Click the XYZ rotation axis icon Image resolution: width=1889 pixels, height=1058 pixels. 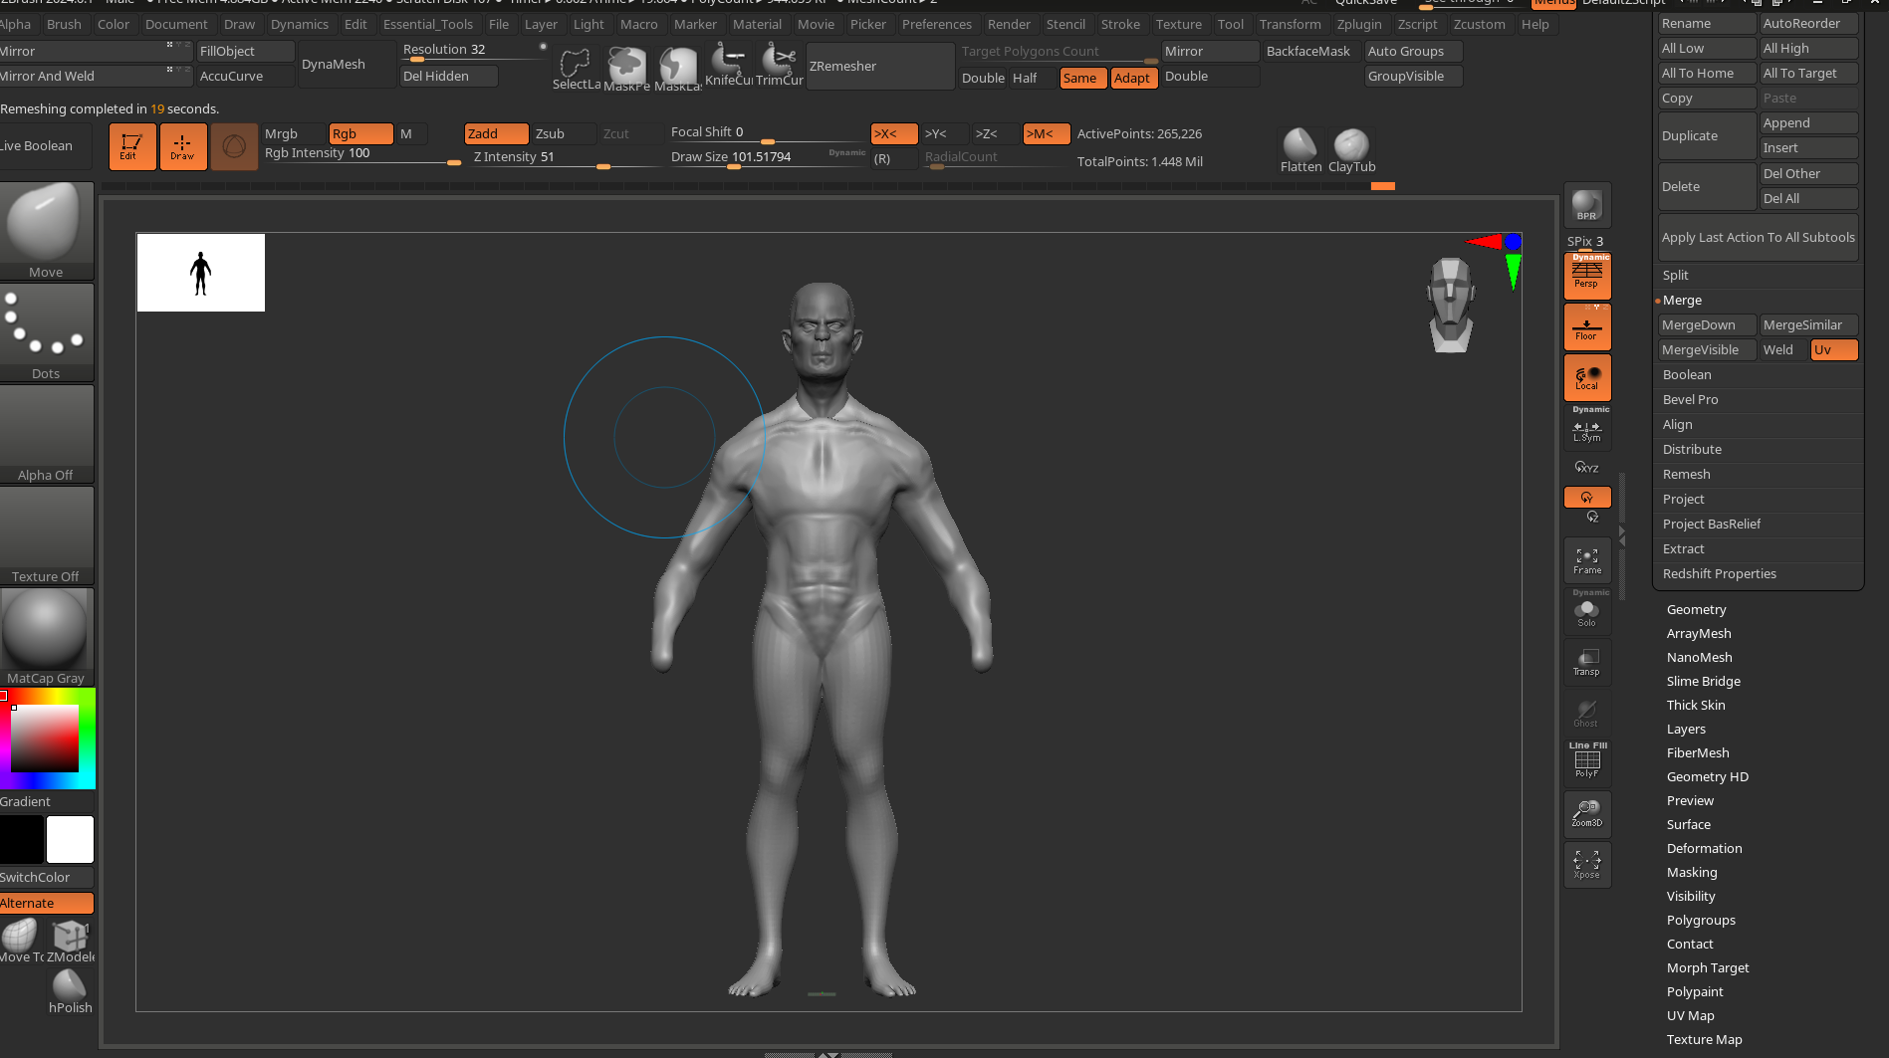[x=1587, y=467]
